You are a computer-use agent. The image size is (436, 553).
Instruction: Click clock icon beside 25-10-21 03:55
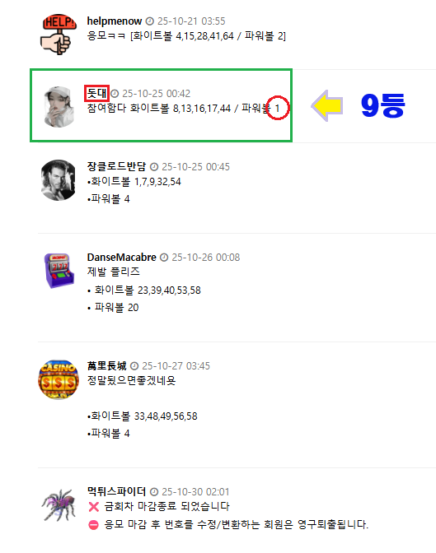click(150, 21)
